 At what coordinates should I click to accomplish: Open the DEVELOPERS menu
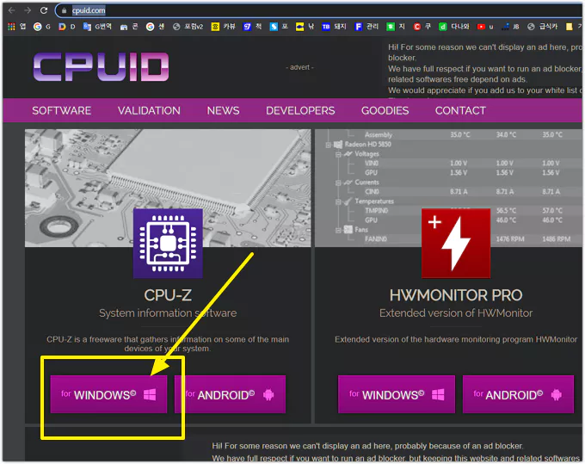pos(300,110)
